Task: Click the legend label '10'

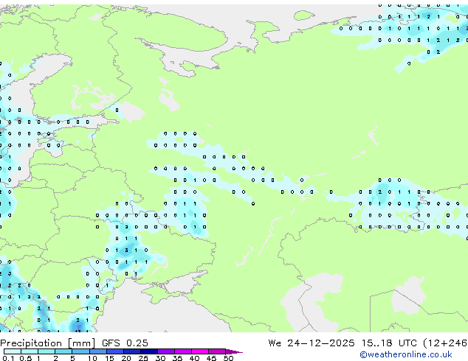Action: coord(92,358)
